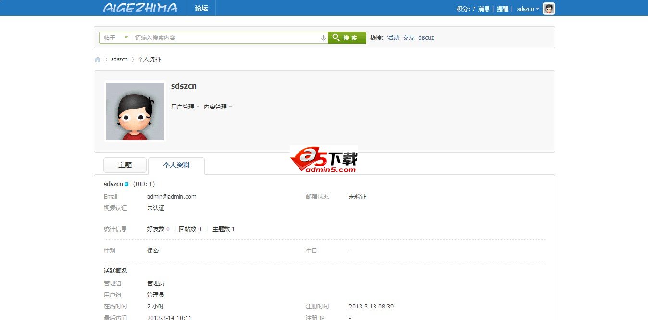Click the 保密 gender value

153,251
